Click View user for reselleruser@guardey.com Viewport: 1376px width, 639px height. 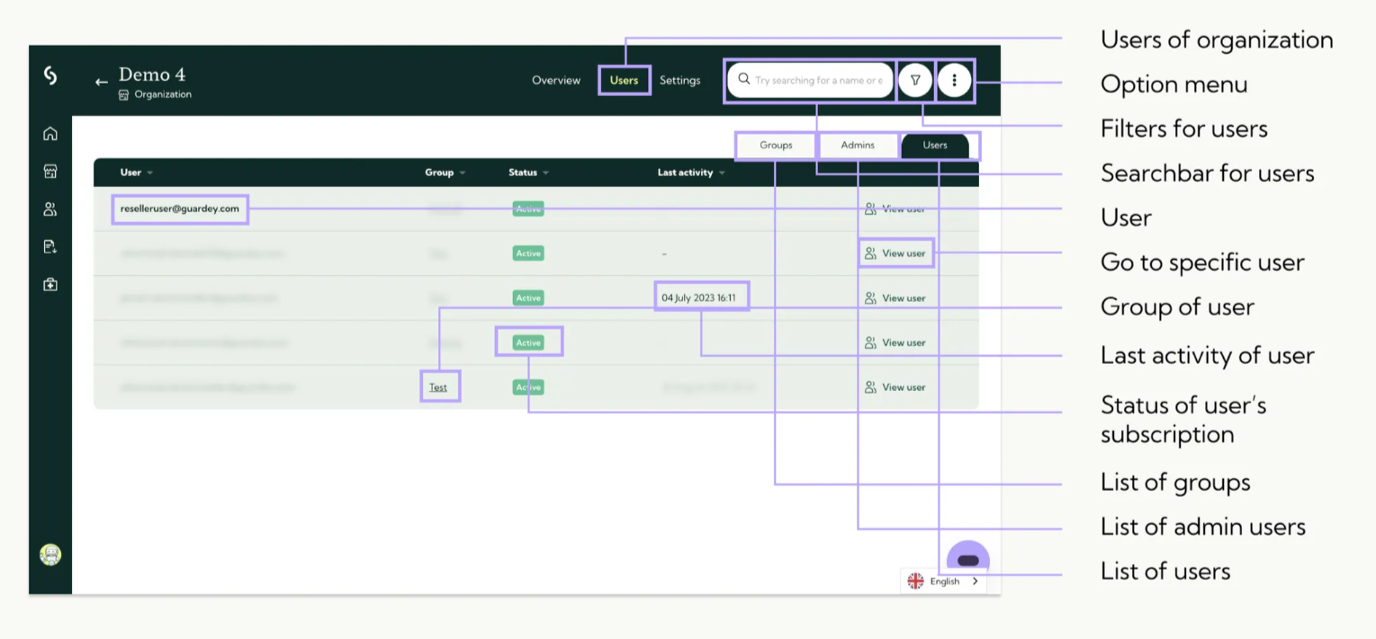click(895, 209)
